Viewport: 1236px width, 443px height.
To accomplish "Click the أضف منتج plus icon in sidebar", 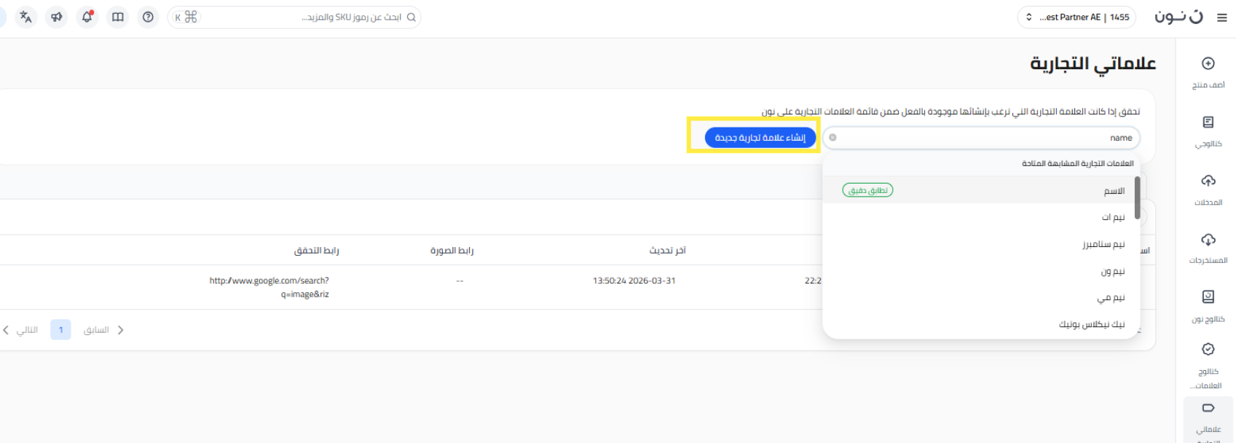I will (1208, 64).
